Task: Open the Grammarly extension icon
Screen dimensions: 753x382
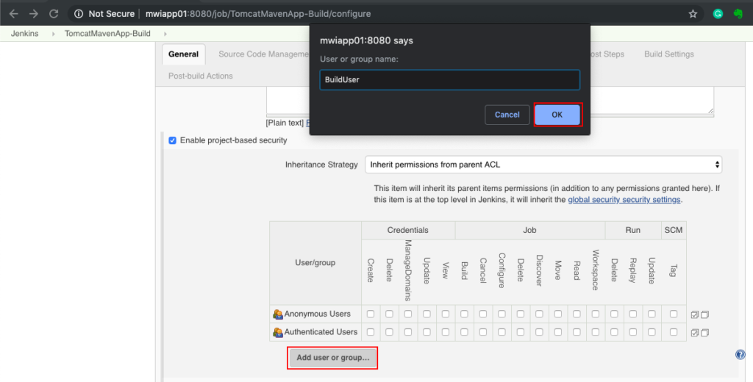Action: coord(718,14)
